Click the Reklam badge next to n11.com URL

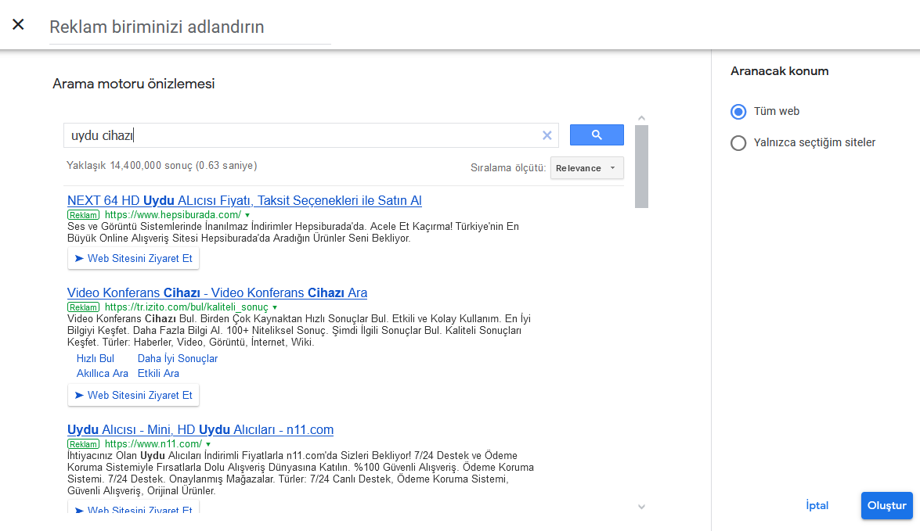tap(83, 444)
